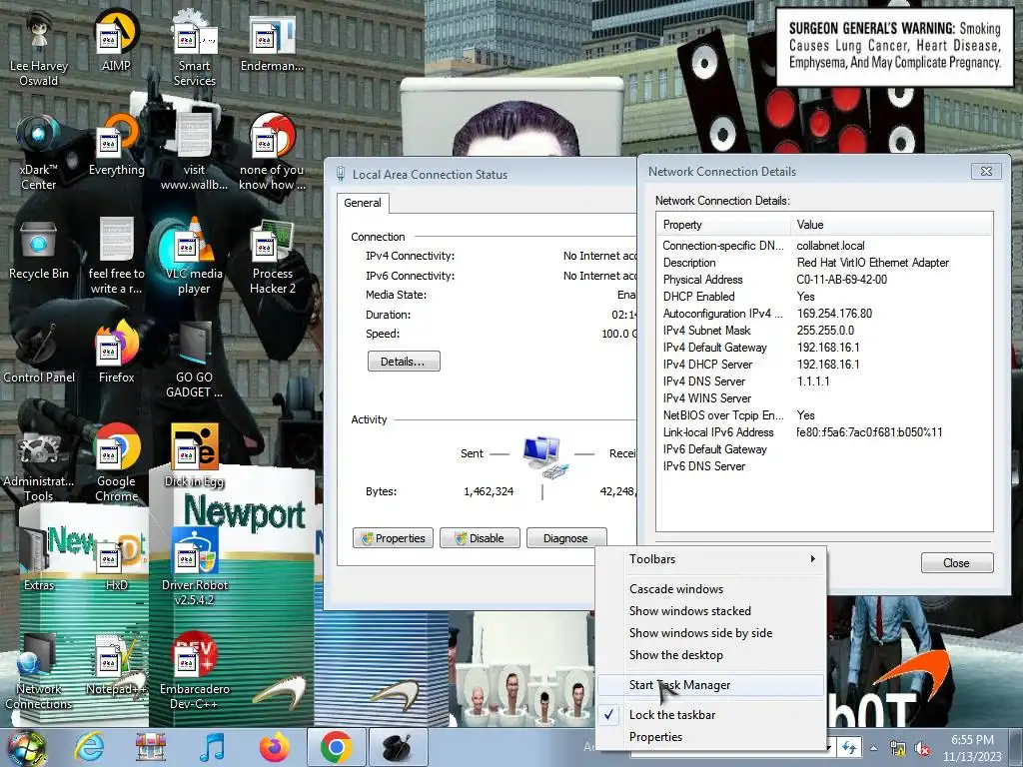Open taskbar Properties from context menu
This screenshot has width=1023, height=767.
tap(710, 737)
